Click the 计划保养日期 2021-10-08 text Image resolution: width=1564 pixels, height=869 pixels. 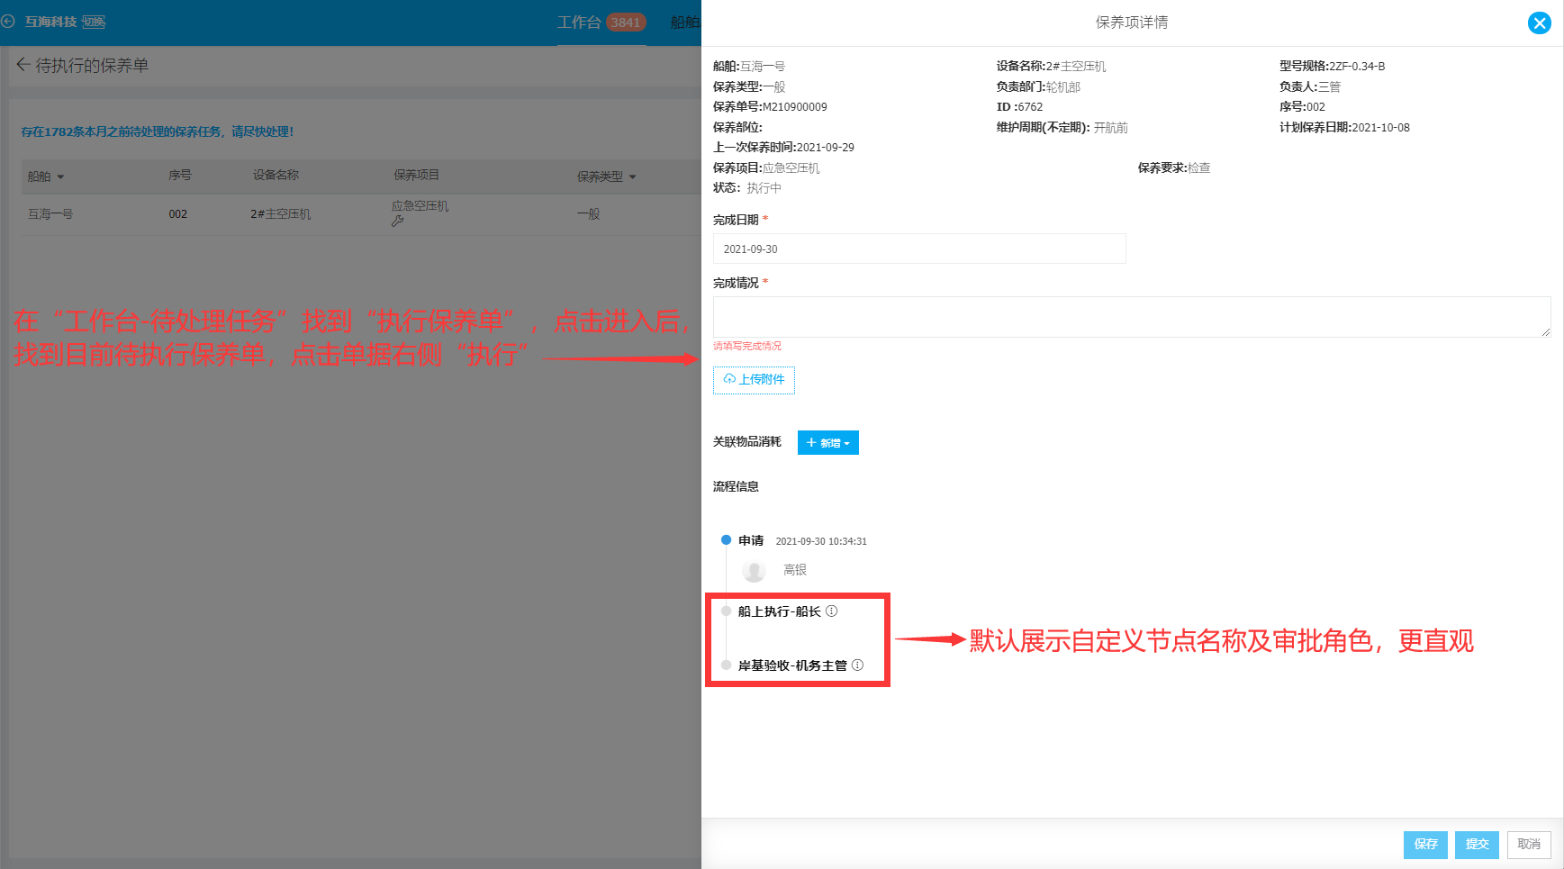pyautogui.click(x=1344, y=128)
